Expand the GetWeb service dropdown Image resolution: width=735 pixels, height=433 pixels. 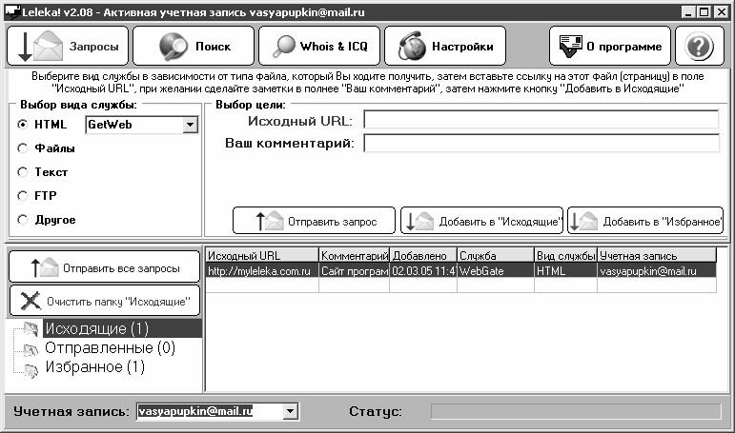(190, 125)
